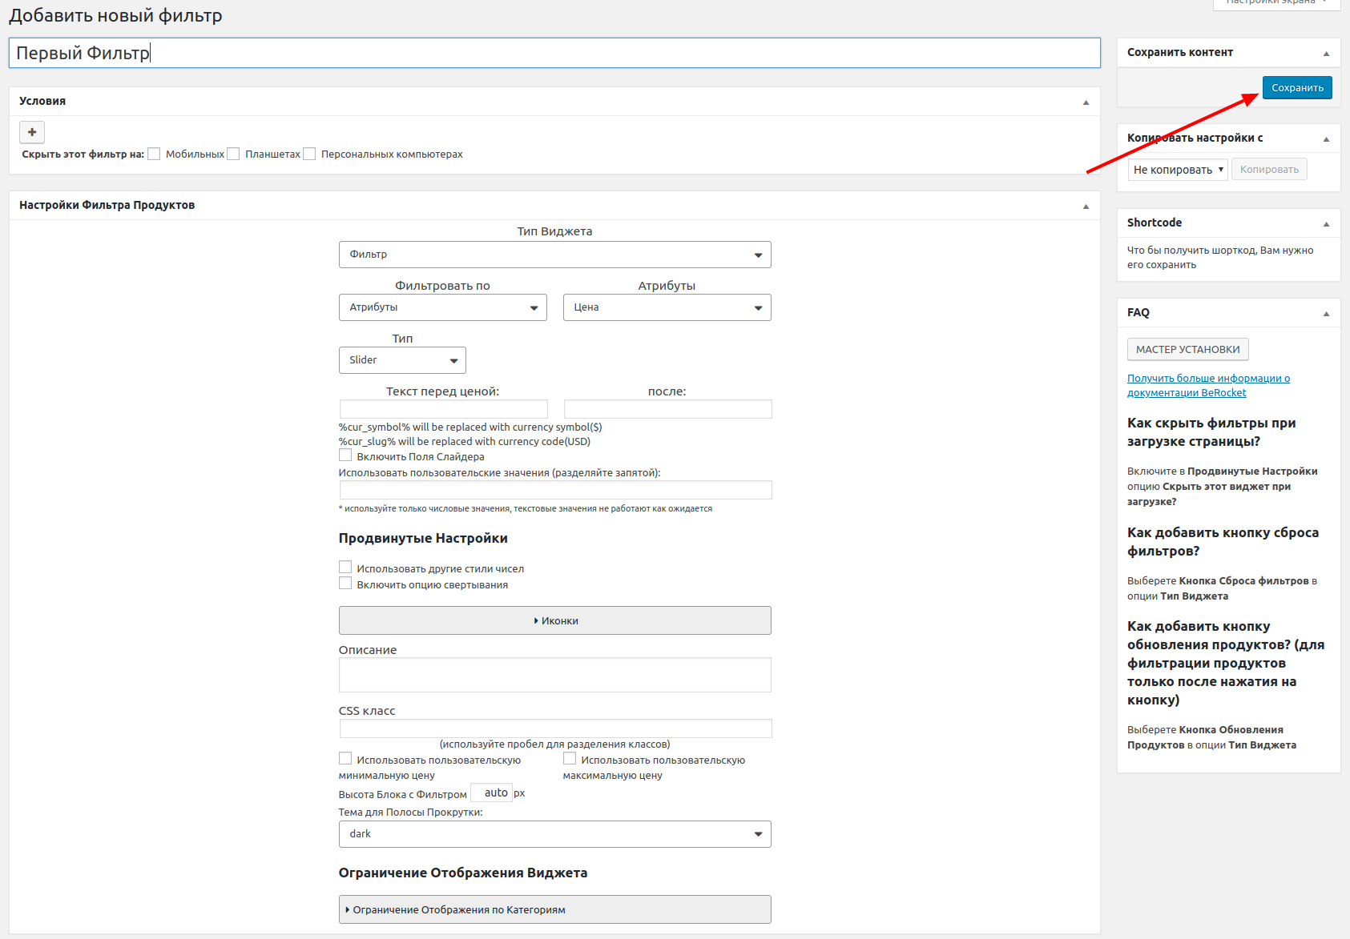Image resolution: width=1350 pixels, height=939 pixels.
Task: Open the Фильтровать по dropdown
Action: point(442,307)
